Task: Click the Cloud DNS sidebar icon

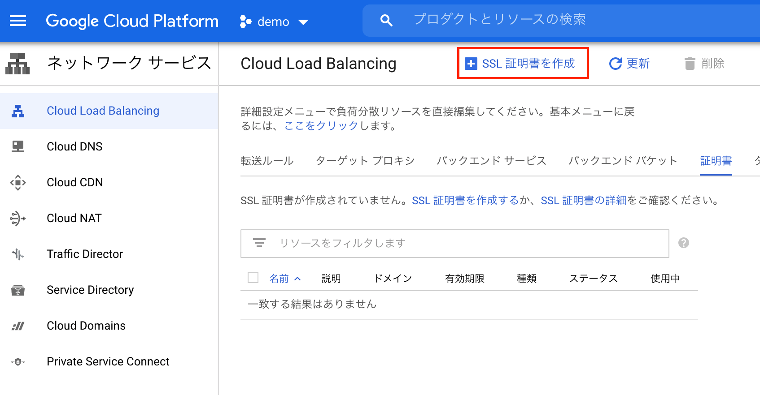Action: pos(18,146)
